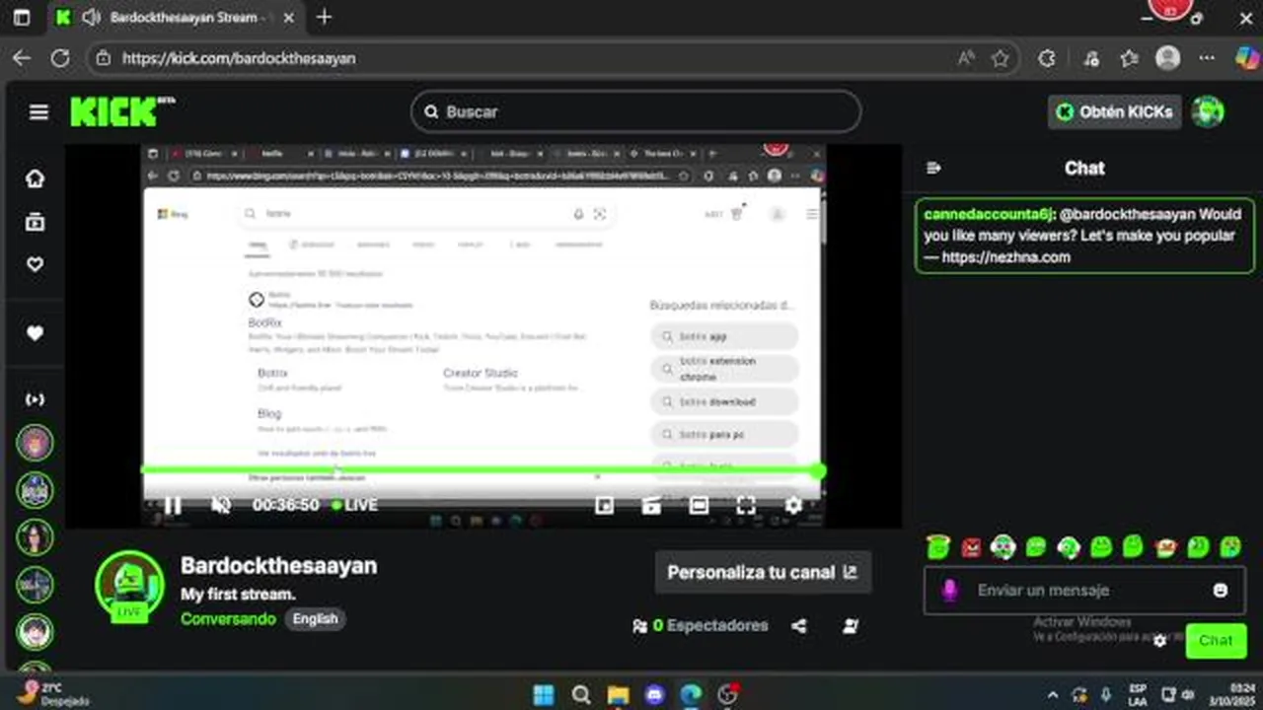Screen dimensions: 1263x710
Task: Mute the tab via speaker icon
Action: [x=92, y=18]
